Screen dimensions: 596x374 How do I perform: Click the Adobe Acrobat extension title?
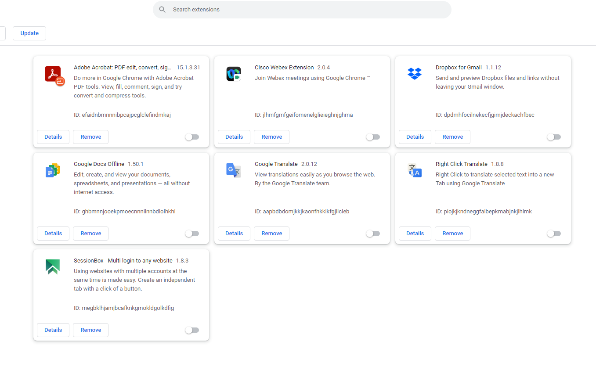[x=123, y=68]
